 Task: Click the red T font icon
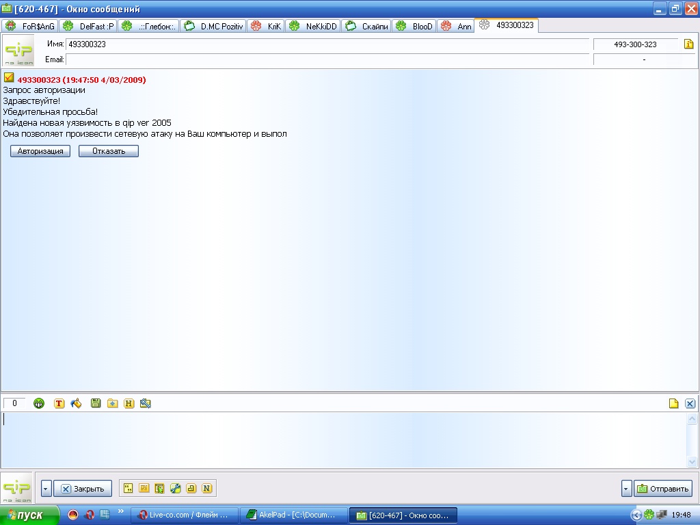pyautogui.click(x=59, y=403)
